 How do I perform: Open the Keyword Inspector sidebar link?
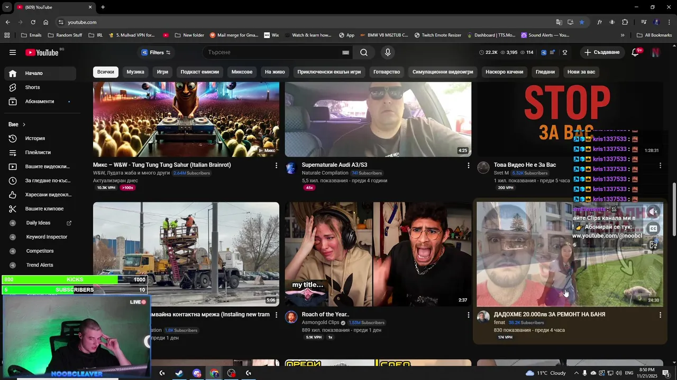(x=40, y=237)
